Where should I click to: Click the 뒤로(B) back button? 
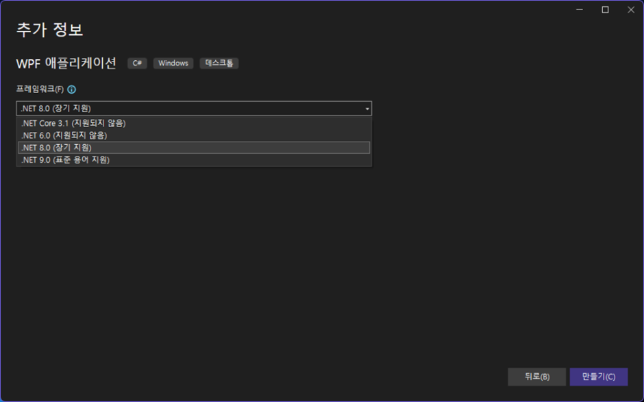coord(536,377)
